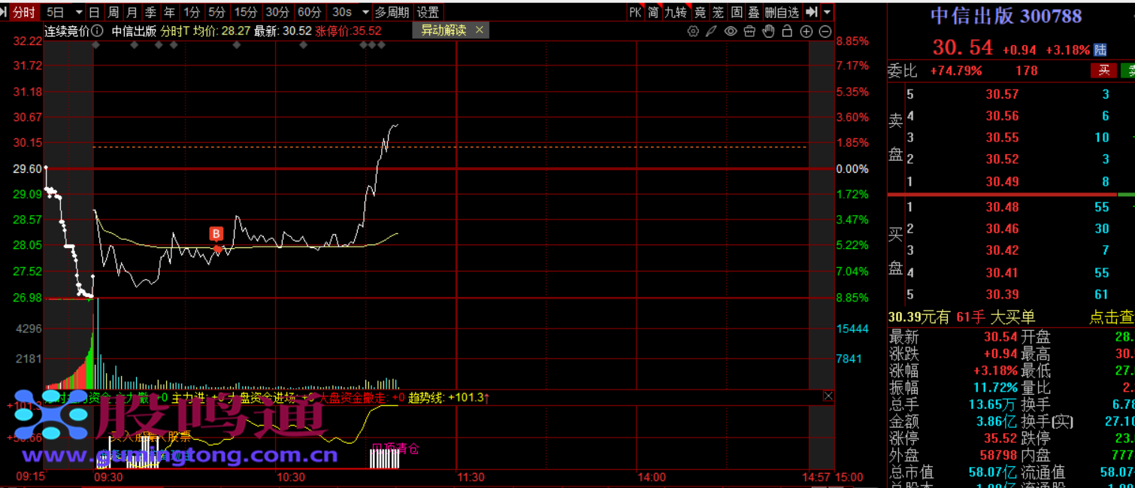Select the 周 weekly chart tab
The height and width of the screenshot is (488, 1135).
pos(113,12)
